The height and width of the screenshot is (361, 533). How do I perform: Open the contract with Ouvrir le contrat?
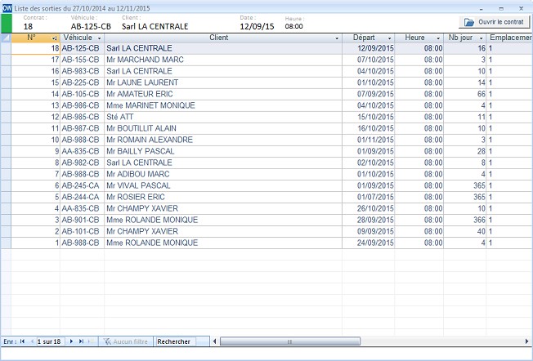(x=495, y=22)
